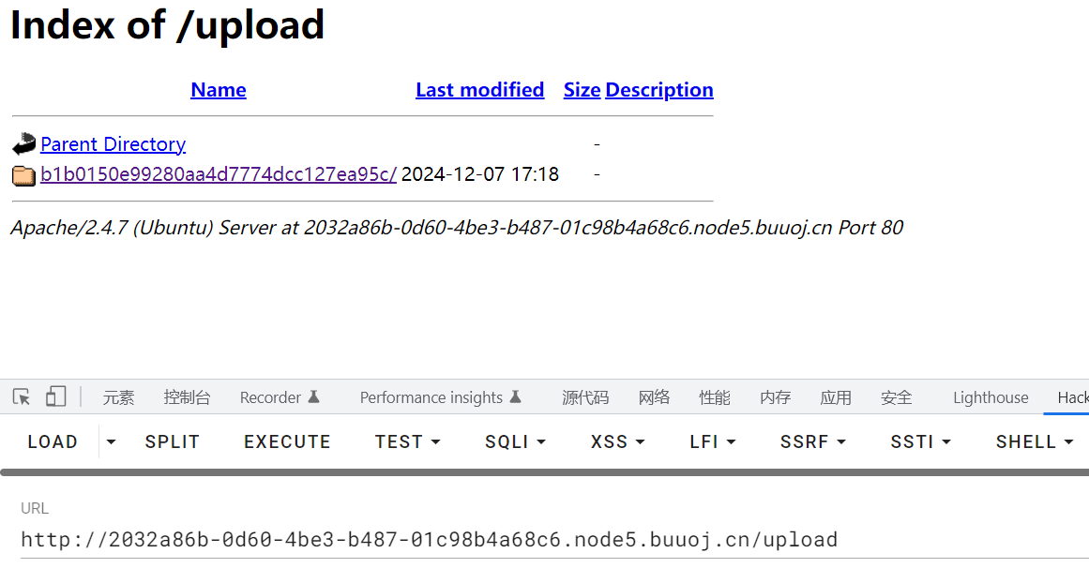1089x583 pixels.
Task: Expand the LFI payload menu
Action: 712,441
